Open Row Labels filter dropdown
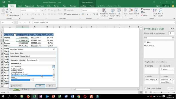 point(15,35)
